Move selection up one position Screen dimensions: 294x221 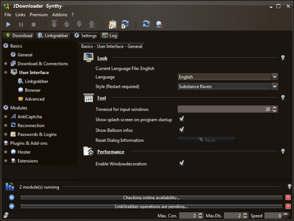67,24
